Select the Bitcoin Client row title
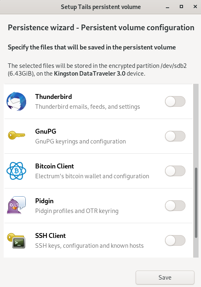This screenshot has height=287, width=201. (54, 166)
